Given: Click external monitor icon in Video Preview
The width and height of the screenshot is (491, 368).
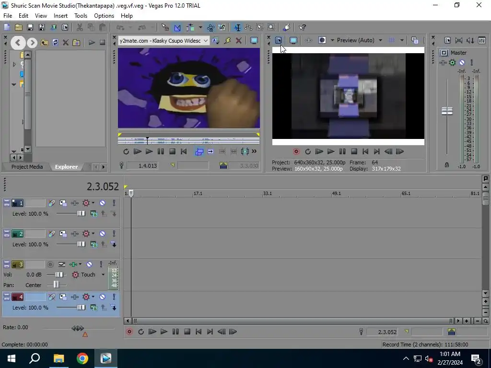Looking at the screenshot, I should pos(293,40).
